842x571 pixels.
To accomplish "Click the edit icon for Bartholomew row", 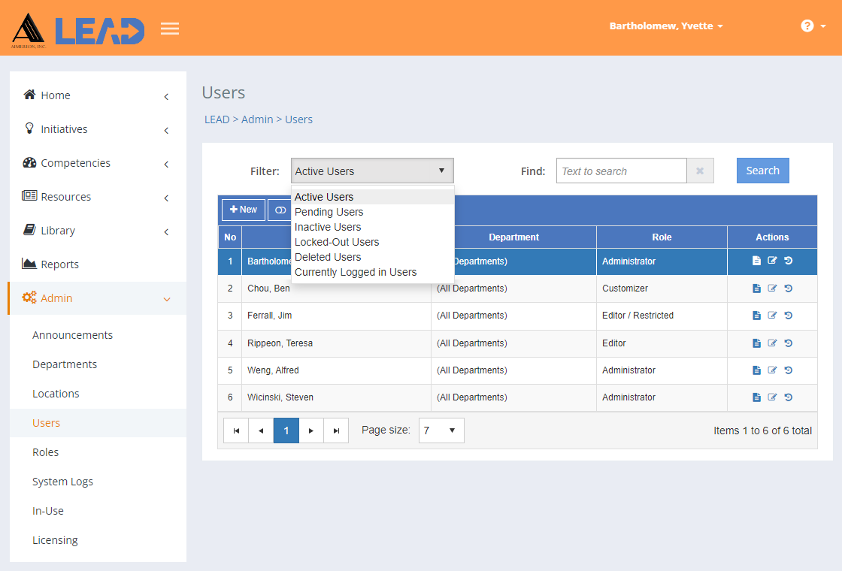I will [772, 261].
